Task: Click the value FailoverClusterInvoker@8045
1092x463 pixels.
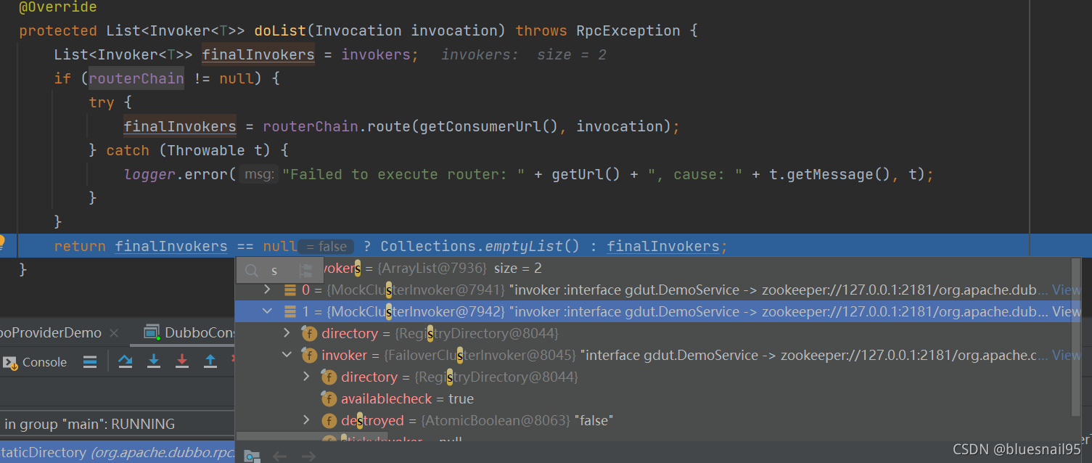Action: pos(480,356)
